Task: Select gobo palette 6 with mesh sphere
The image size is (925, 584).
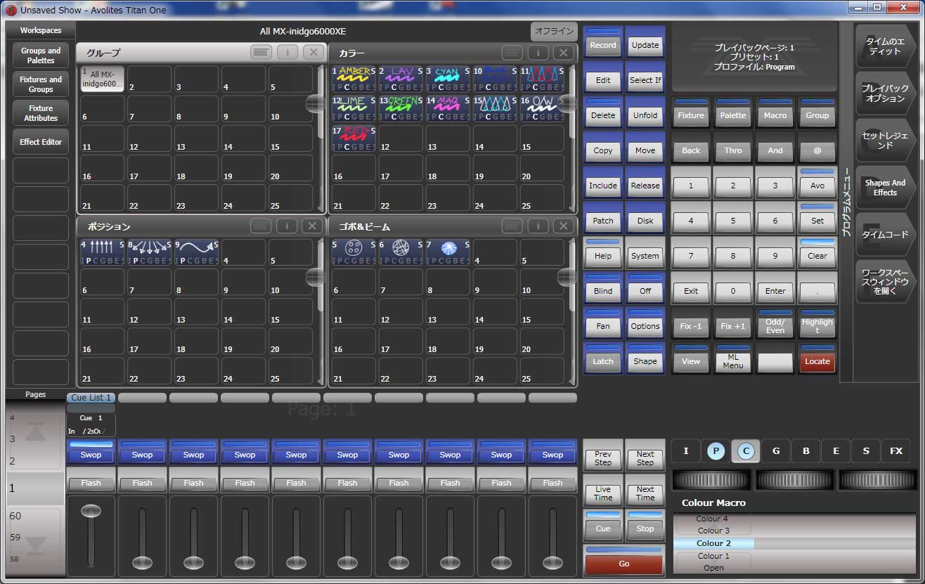Action: click(x=401, y=253)
